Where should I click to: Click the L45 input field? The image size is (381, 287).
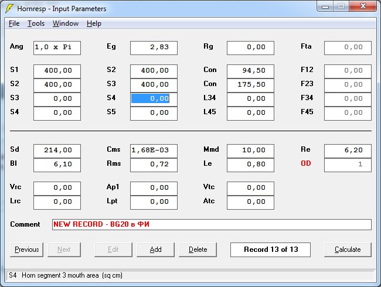pos(250,114)
